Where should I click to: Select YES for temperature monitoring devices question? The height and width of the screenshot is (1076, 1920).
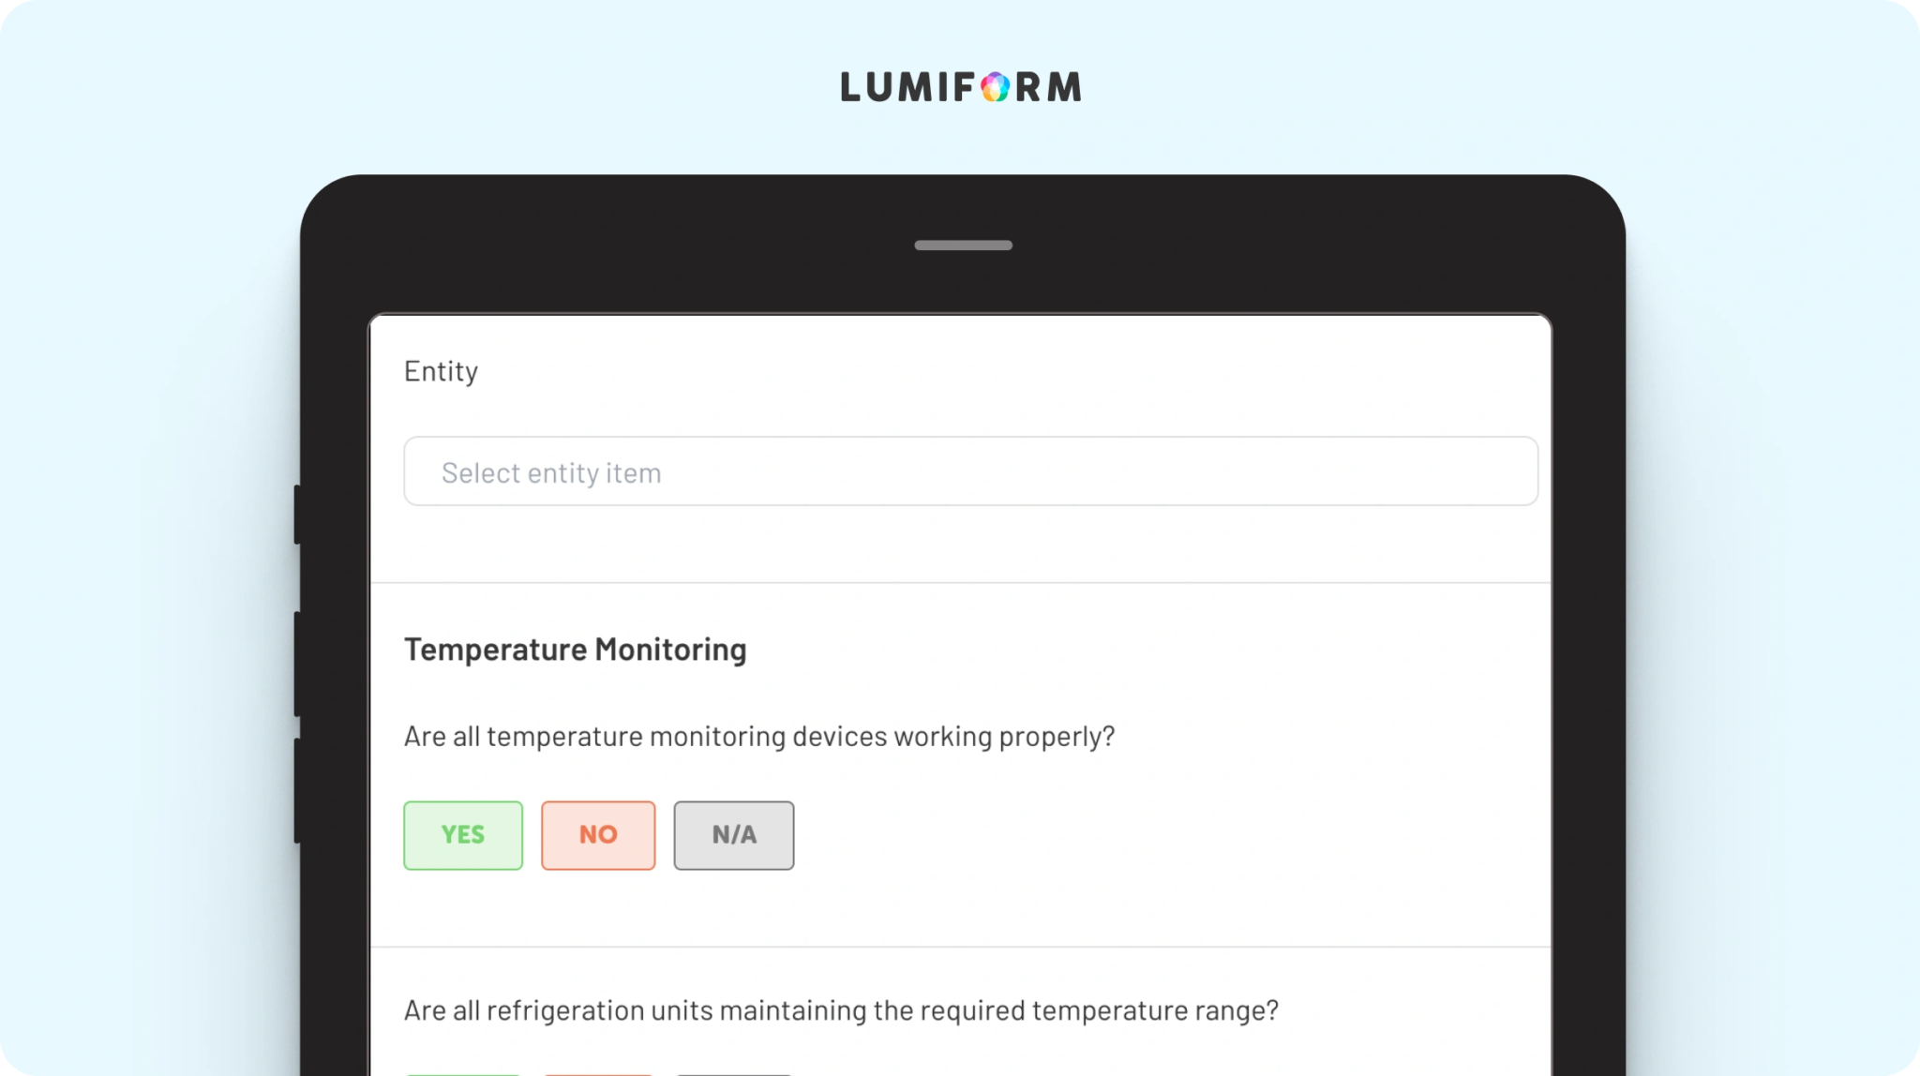point(463,835)
